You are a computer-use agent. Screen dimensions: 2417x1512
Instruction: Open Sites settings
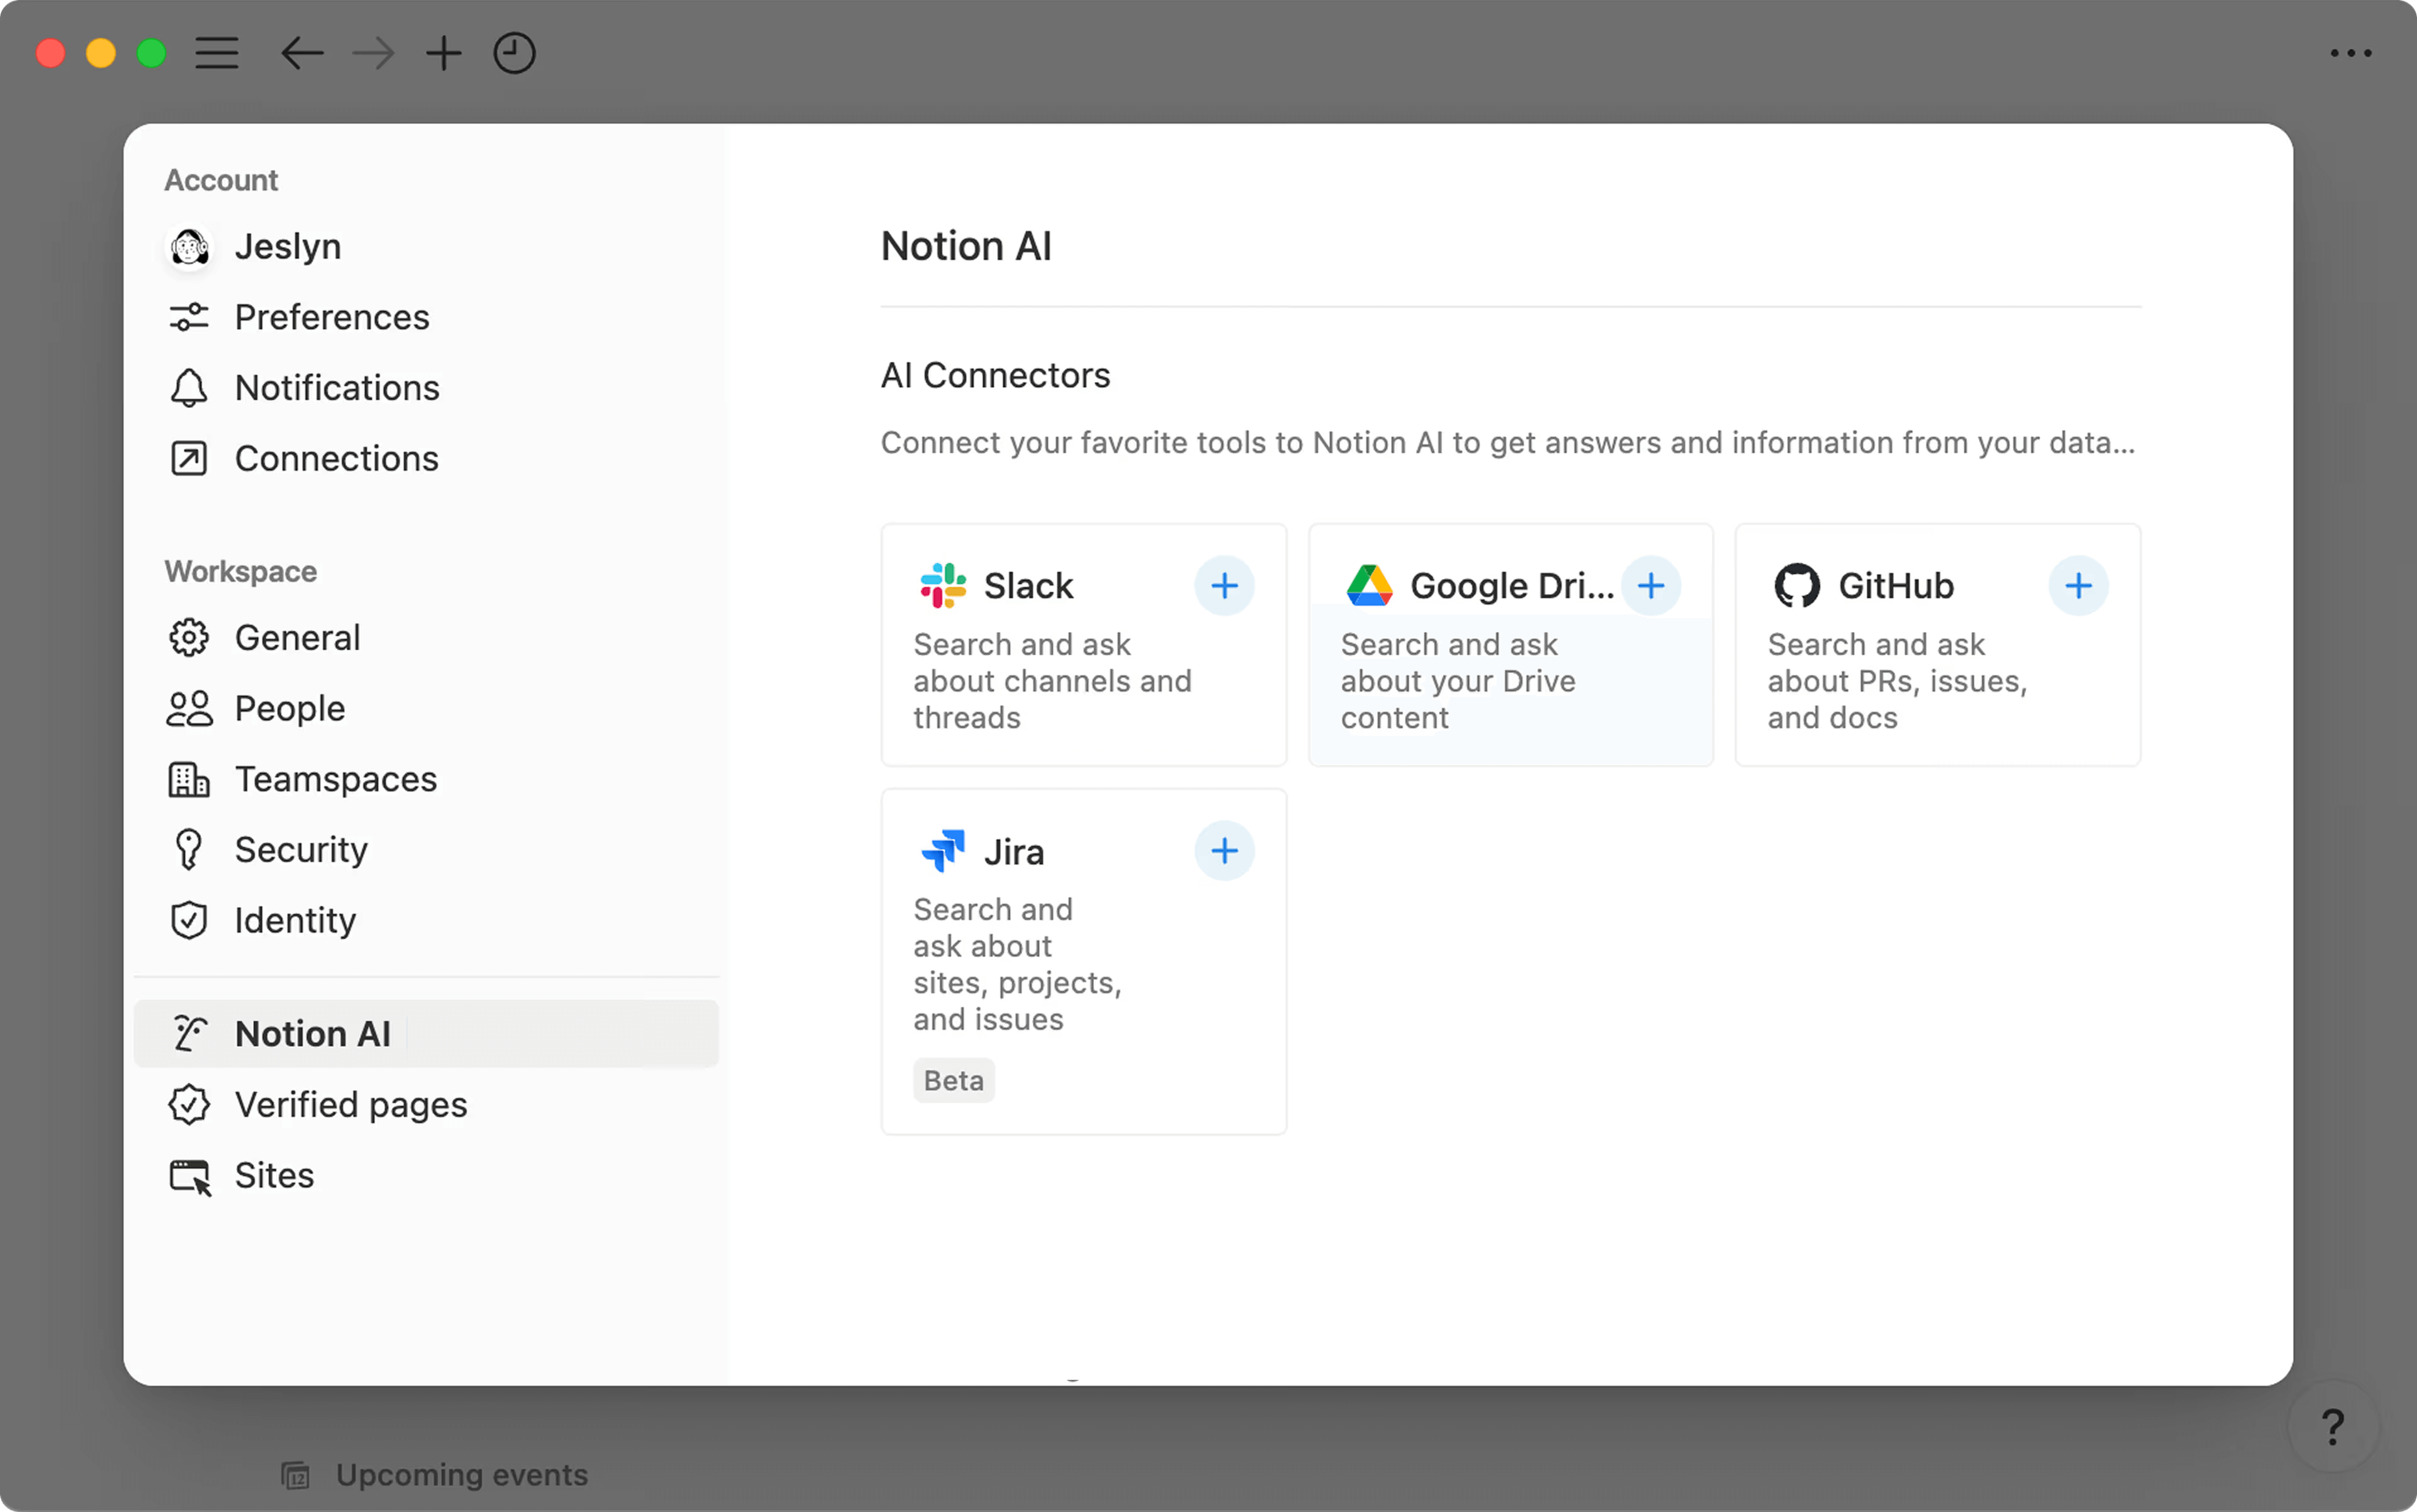pos(273,1175)
